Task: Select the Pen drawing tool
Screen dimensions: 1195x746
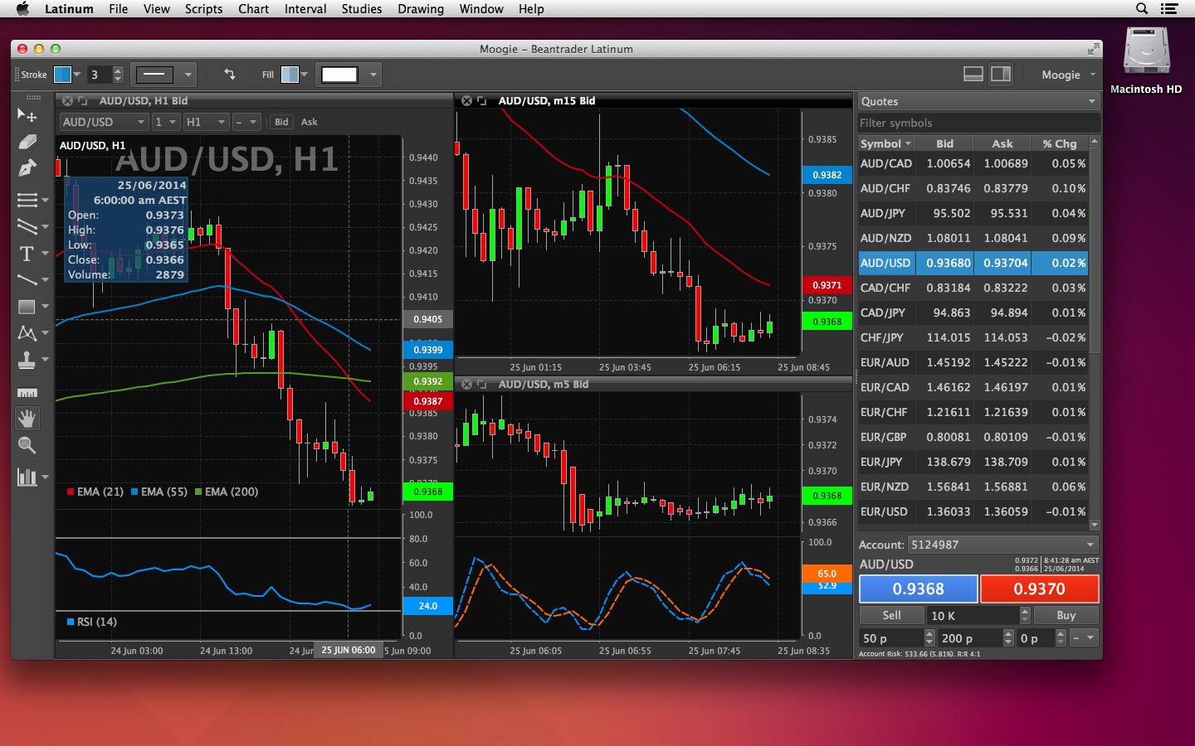Action: 27,168
